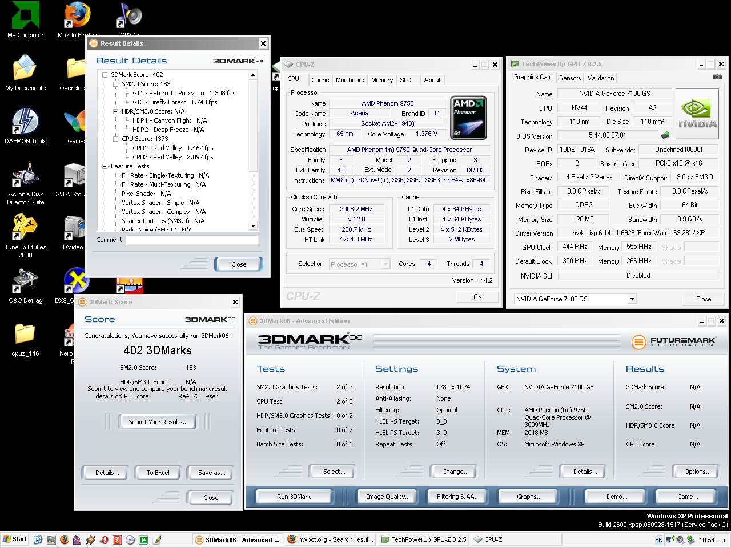
Task: Open the About tab in CPU-Z
Action: (x=432, y=80)
